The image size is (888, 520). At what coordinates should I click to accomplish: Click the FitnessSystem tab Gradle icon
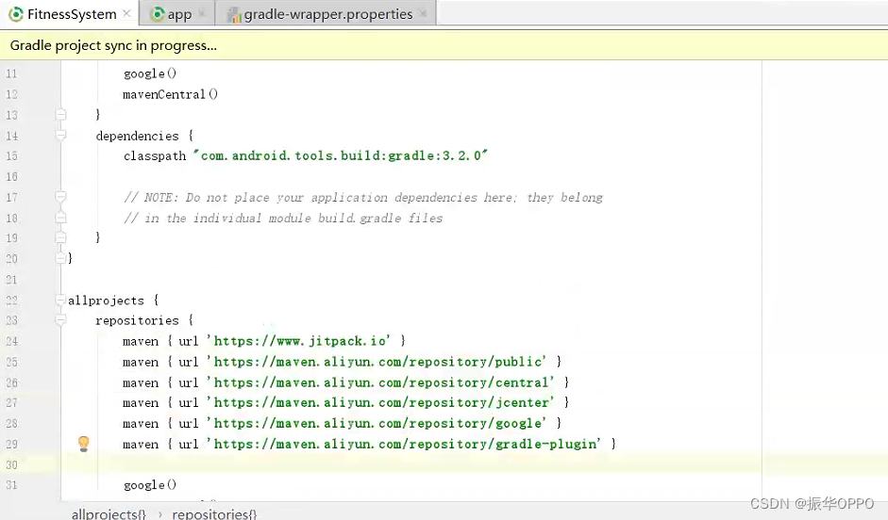pyautogui.click(x=16, y=14)
